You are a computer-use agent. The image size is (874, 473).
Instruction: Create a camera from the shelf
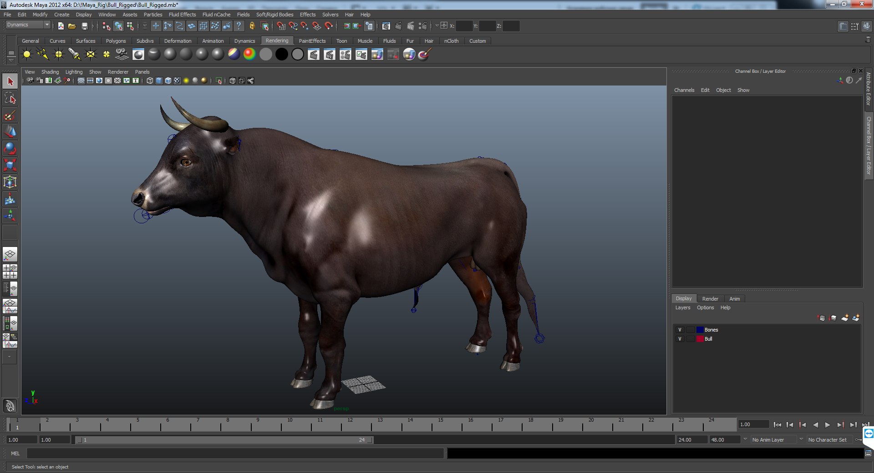point(122,55)
